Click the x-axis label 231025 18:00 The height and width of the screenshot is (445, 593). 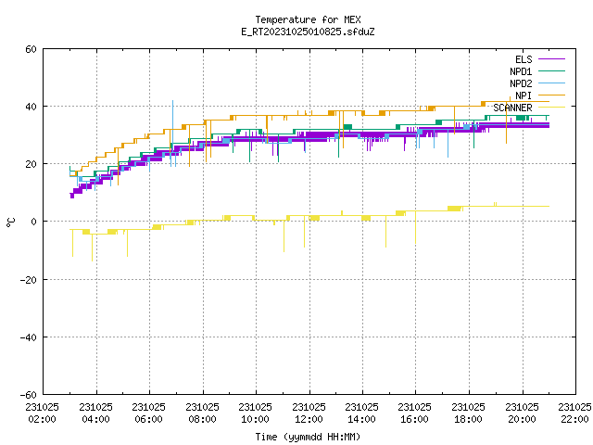(x=469, y=413)
